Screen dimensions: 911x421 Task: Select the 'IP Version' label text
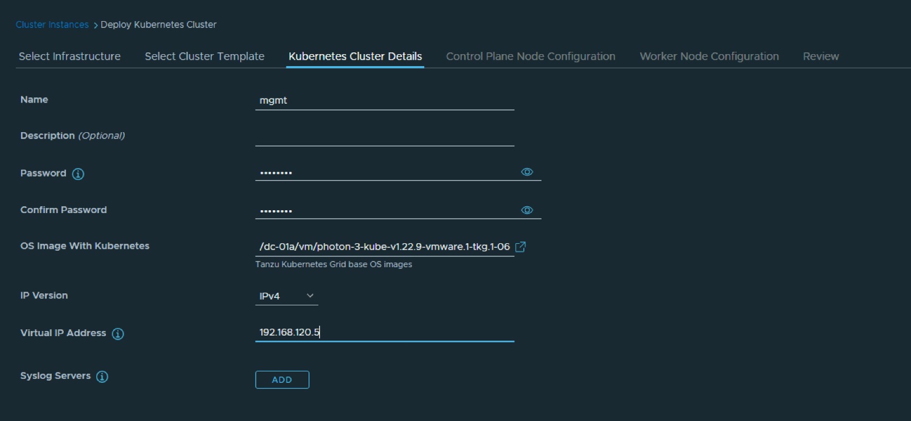click(x=44, y=296)
